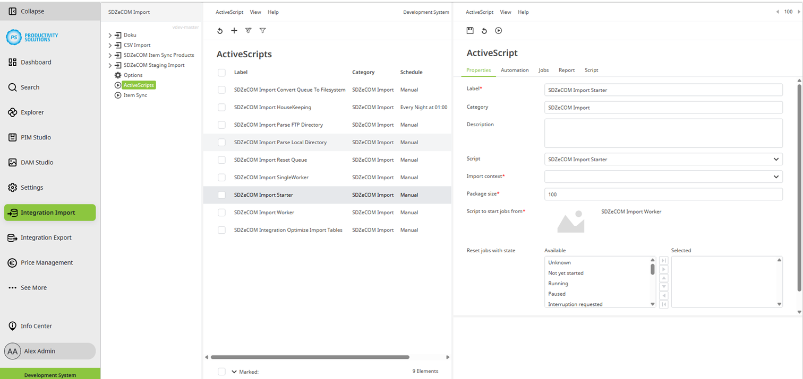Check the SDZeCOM Import Parse Local Directory row

pyautogui.click(x=221, y=143)
